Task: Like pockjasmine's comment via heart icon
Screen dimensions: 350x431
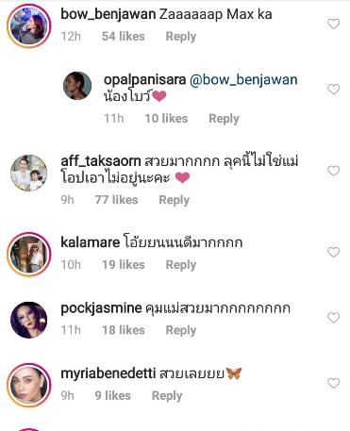Action: click(x=334, y=318)
